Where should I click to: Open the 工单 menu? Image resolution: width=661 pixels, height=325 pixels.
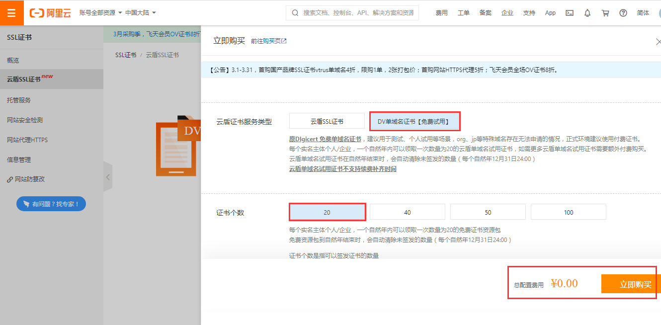[x=463, y=13]
